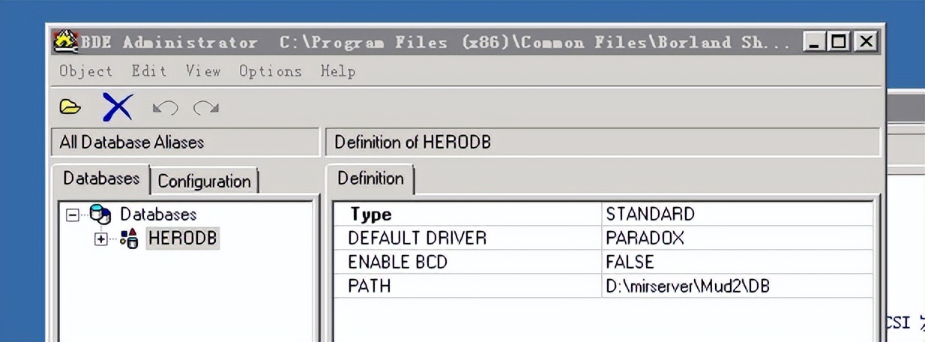Select the Definition tab
Viewport: 925px width, 342px height.
pyautogui.click(x=370, y=178)
